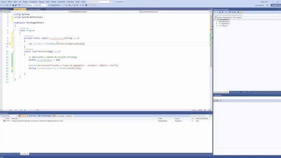Collapse the Main method code block

point(14,52)
